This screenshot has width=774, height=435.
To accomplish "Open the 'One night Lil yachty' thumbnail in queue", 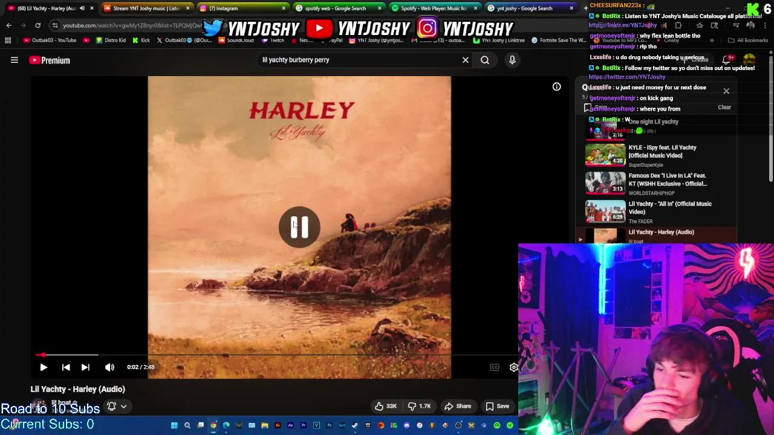I will pyautogui.click(x=605, y=129).
